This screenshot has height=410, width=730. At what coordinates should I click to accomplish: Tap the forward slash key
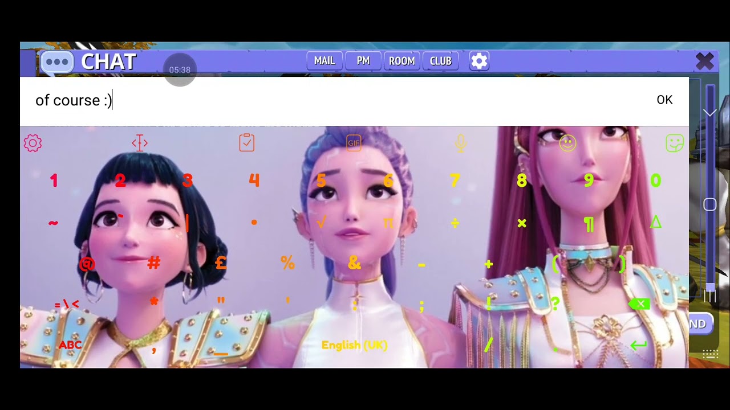pos(489,345)
